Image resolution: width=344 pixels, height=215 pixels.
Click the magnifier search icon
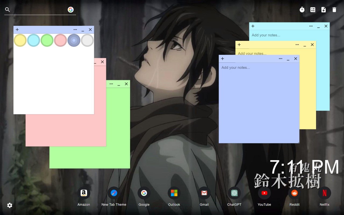(8, 10)
